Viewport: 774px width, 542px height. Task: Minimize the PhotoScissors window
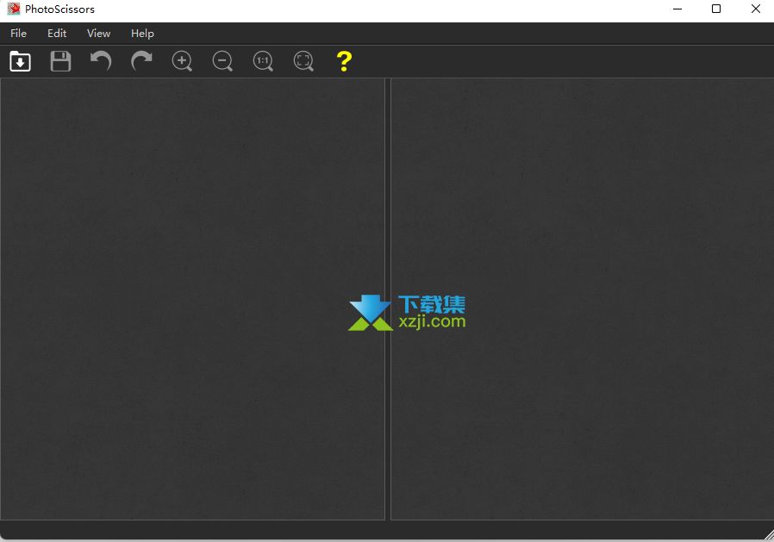(677, 9)
